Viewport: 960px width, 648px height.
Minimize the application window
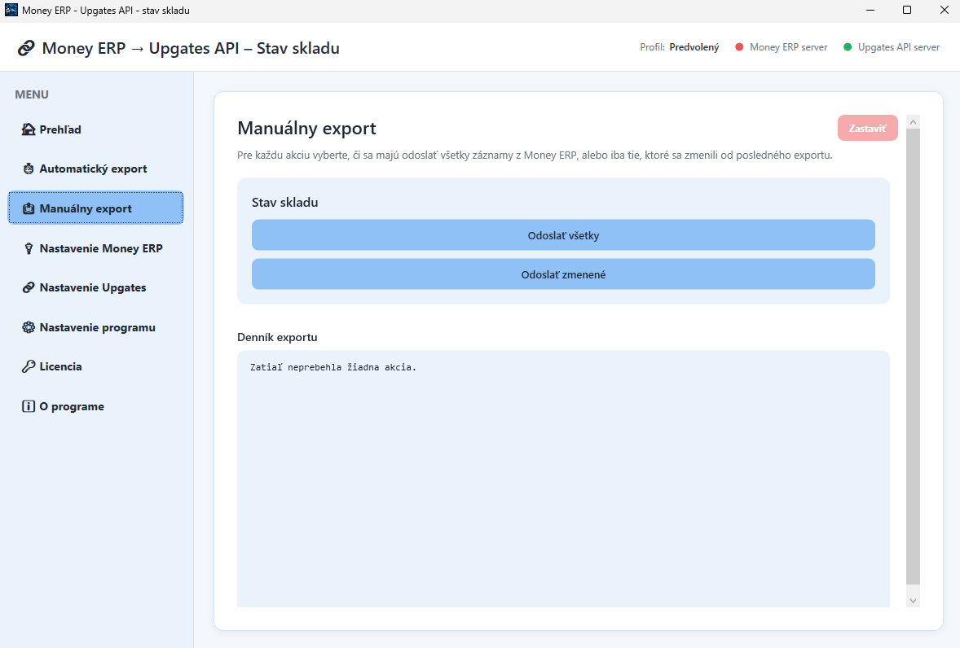pyautogui.click(x=870, y=10)
